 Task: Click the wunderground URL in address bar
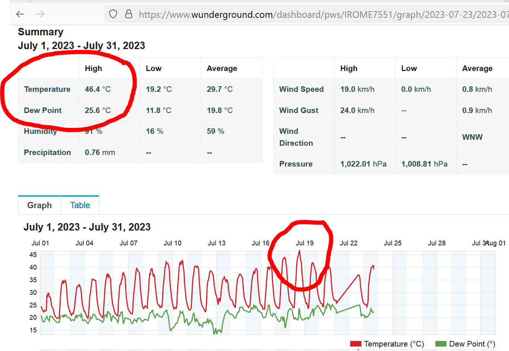click(320, 15)
